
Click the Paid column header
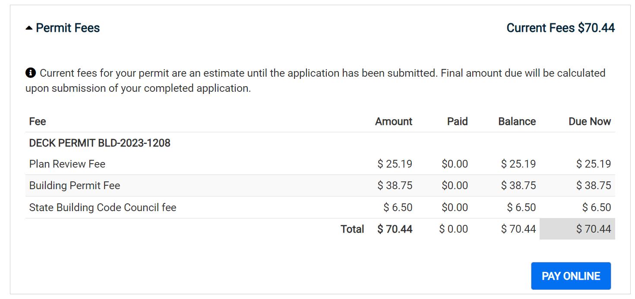pyautogui.click(x=457, y=121)
